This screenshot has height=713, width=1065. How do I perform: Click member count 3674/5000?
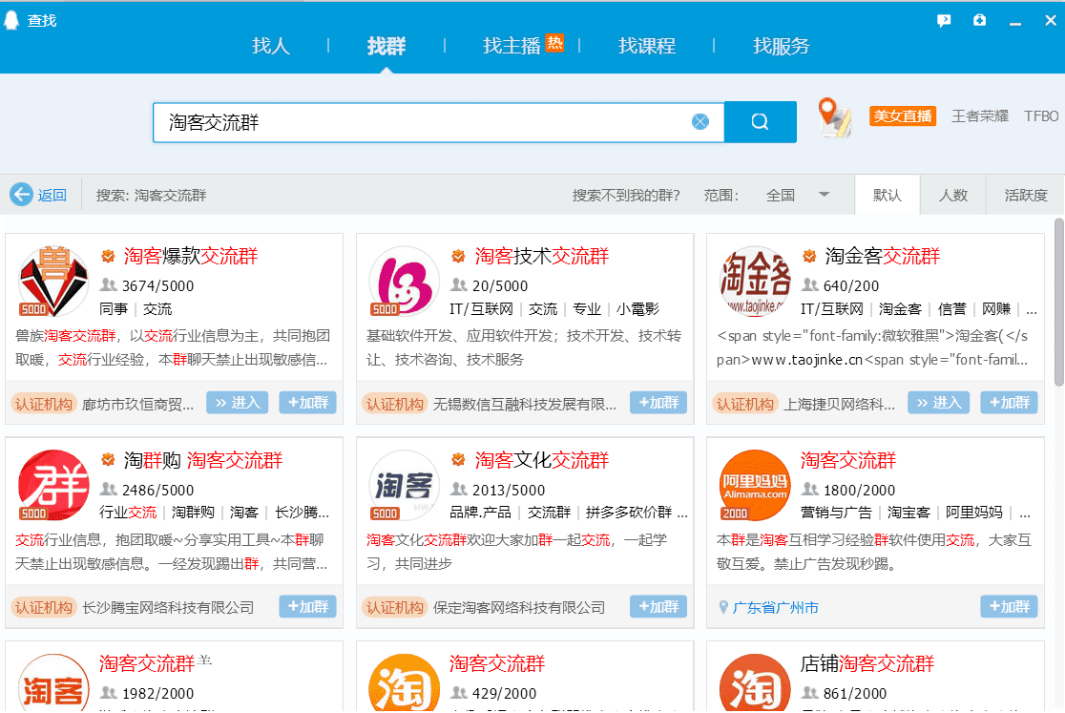(157, 286)
